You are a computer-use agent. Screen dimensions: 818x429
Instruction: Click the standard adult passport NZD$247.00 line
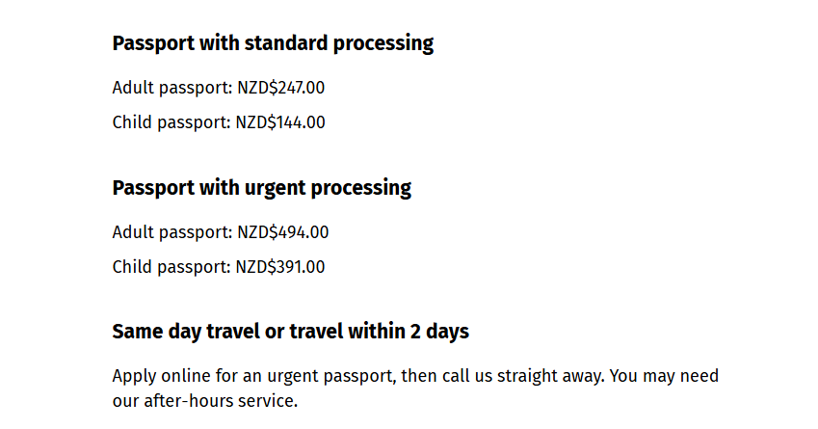coord(219,88)
